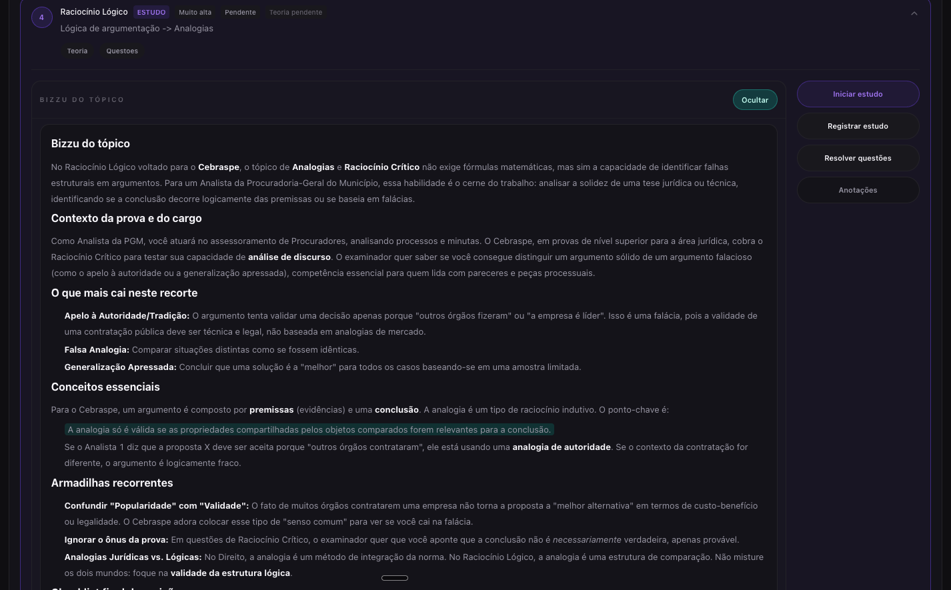Screen dimensions: 951x590
Task: Click the green highlighted analogy key-point
Action: (309, 429)
